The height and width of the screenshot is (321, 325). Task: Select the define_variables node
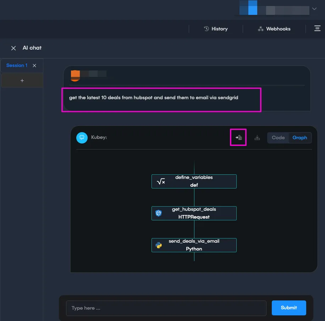[194, 181]
